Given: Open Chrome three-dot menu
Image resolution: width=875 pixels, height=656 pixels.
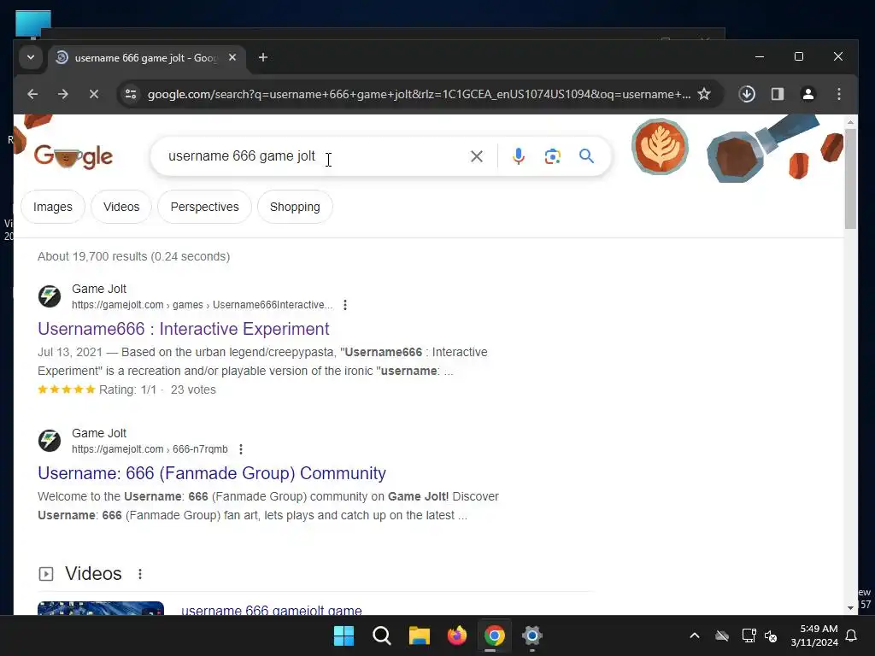Looking at the screenshot, I should coord(839,94).
